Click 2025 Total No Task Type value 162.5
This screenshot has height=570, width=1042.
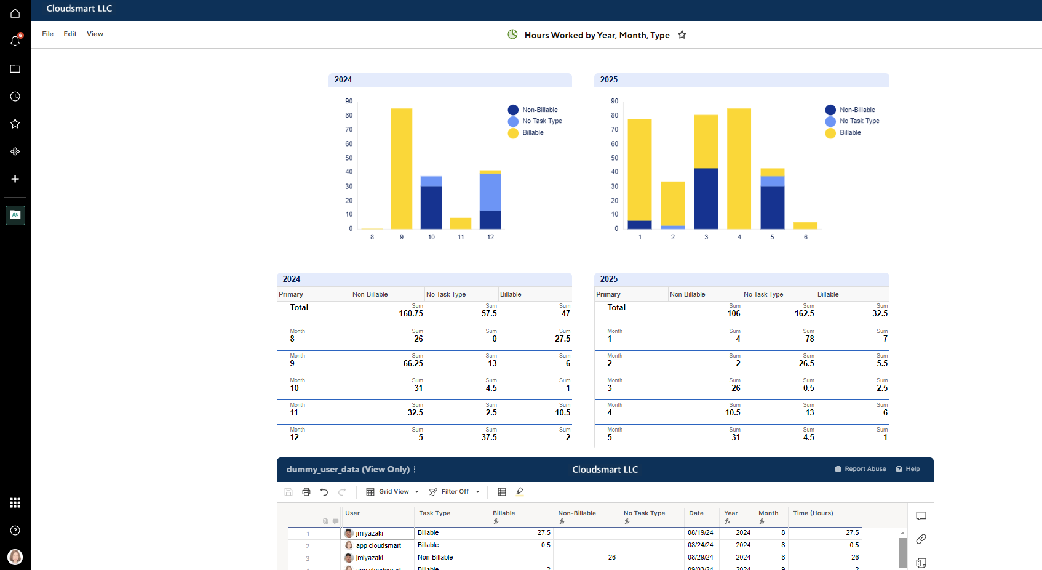804,314
